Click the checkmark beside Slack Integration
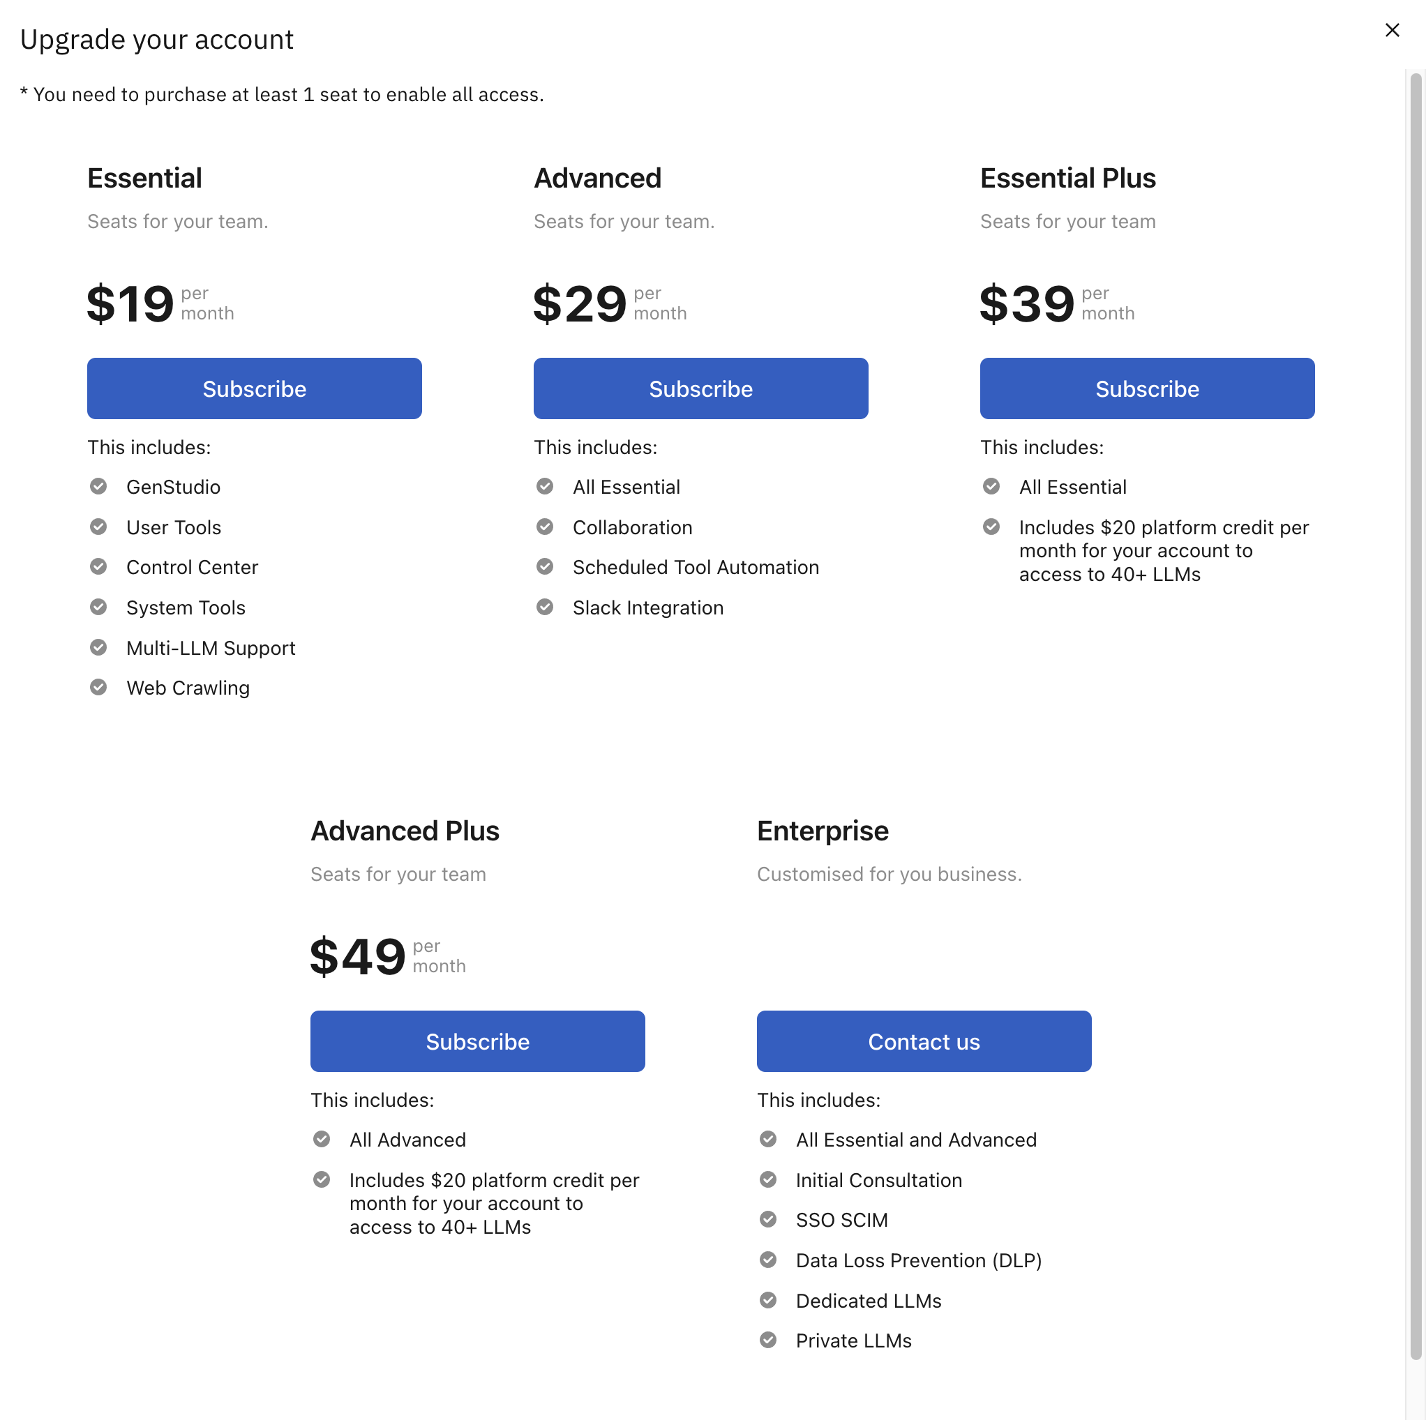 pyautogui.click(x=545, y=607)
